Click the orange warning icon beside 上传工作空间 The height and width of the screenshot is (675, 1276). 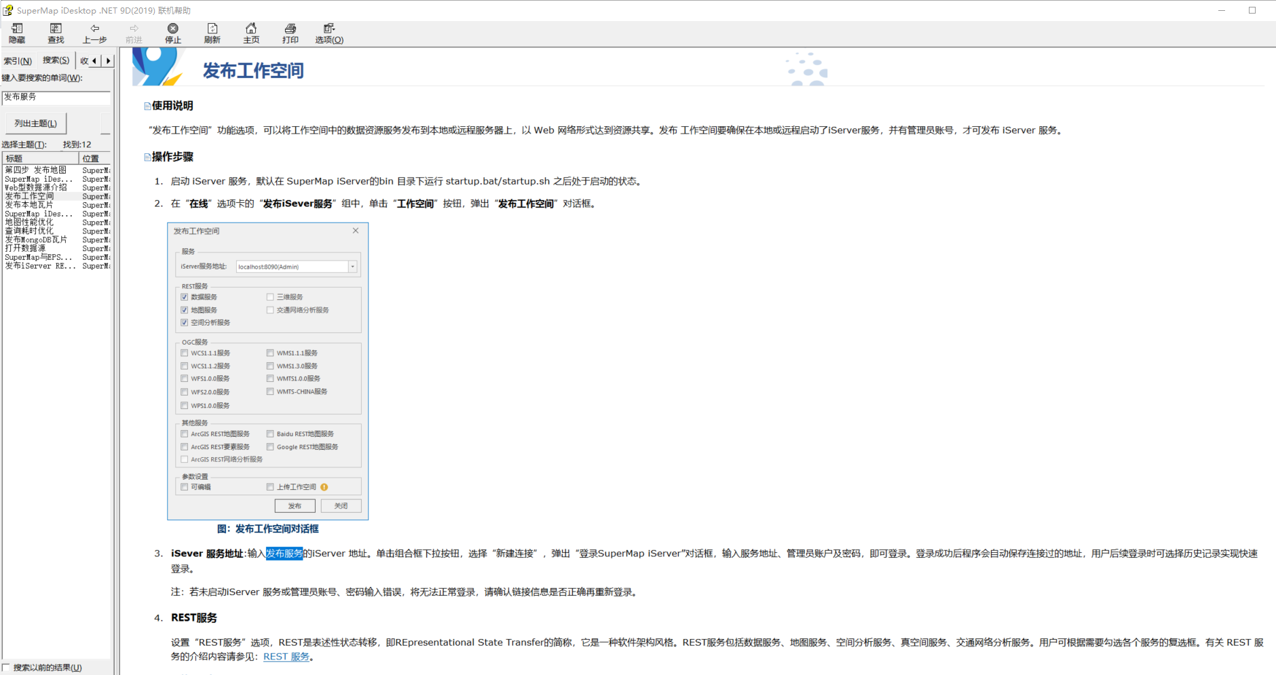tap(324, 487)
